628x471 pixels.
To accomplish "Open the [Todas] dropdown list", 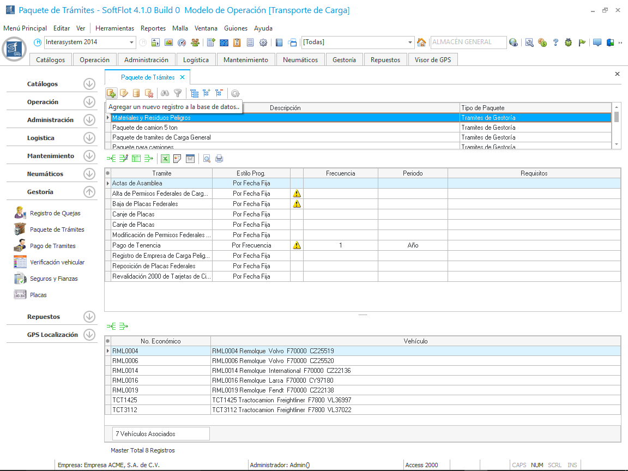I will click(410, 43).
